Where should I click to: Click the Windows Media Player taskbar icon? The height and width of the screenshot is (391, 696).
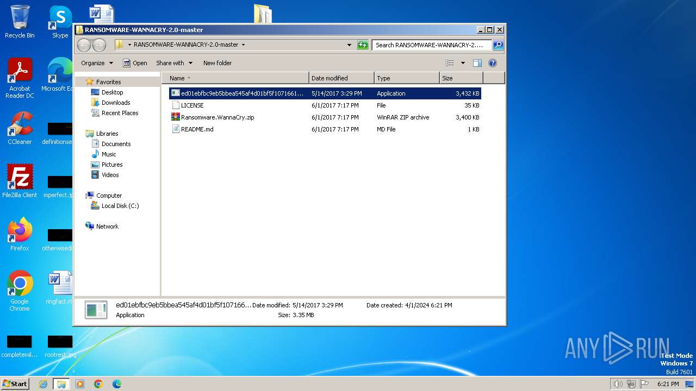[x=80, y=384]
